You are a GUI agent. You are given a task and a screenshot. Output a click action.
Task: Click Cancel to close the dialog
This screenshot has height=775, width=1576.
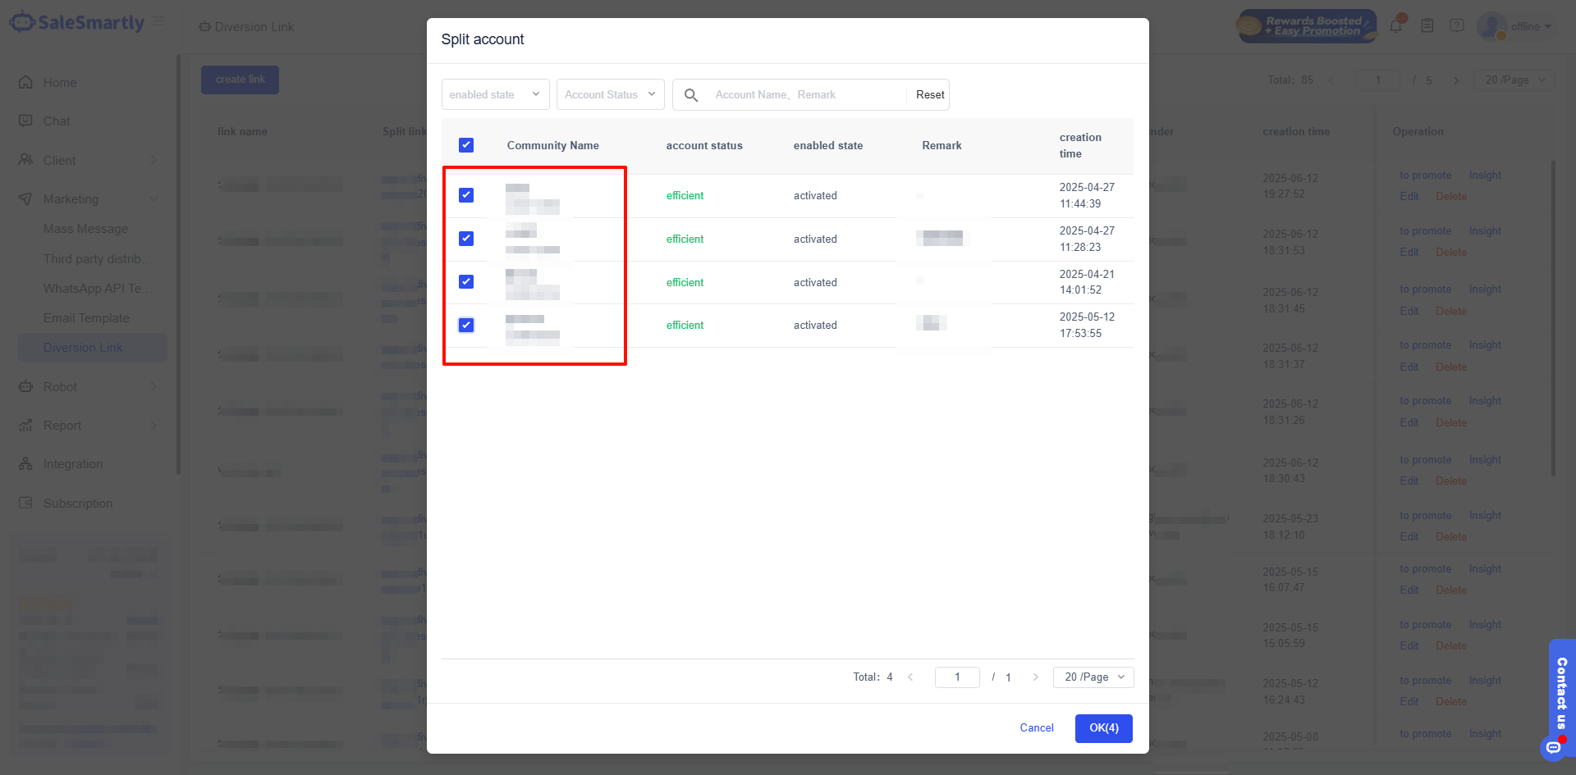coord(1036,728)
